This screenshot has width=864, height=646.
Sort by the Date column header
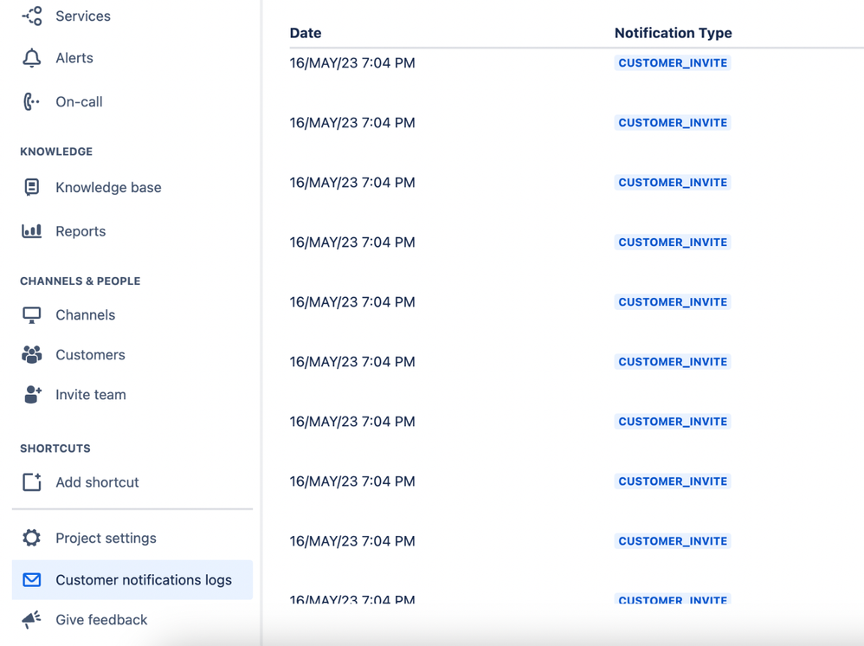click(305, 32)
